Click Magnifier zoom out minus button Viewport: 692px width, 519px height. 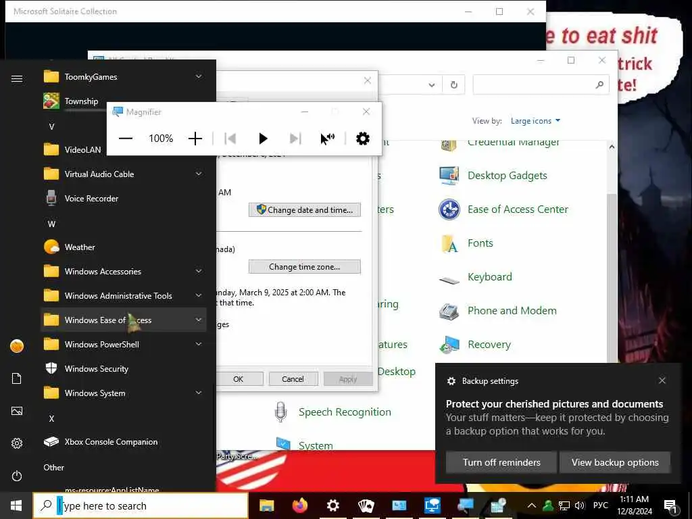tap(125, 138)
